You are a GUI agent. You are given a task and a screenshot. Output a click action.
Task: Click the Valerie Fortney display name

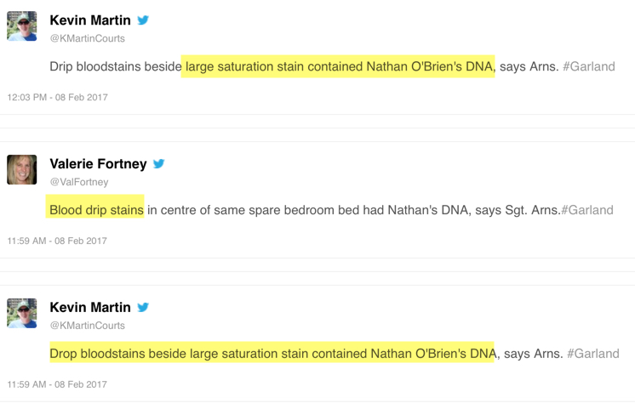(98, 164)
